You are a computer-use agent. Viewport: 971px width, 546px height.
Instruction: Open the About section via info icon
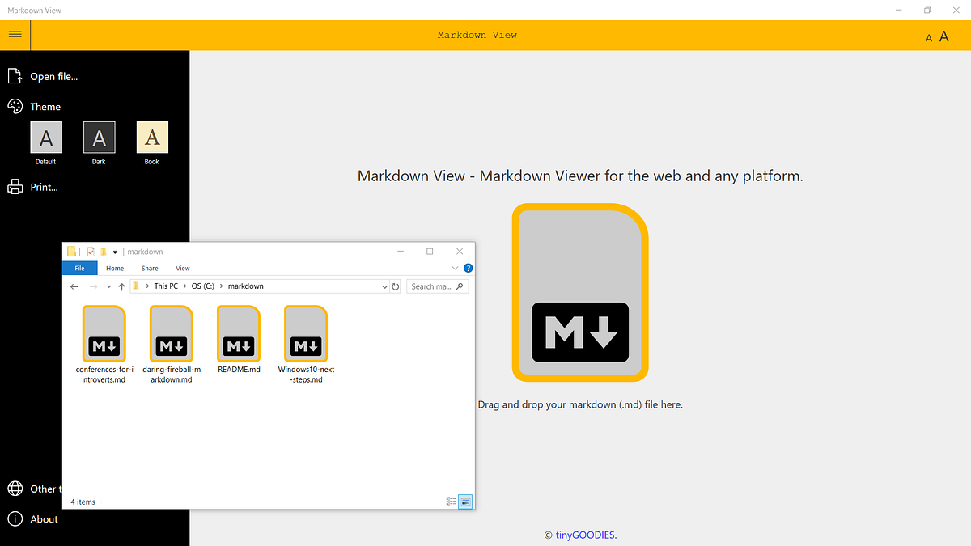pos(14,519)
